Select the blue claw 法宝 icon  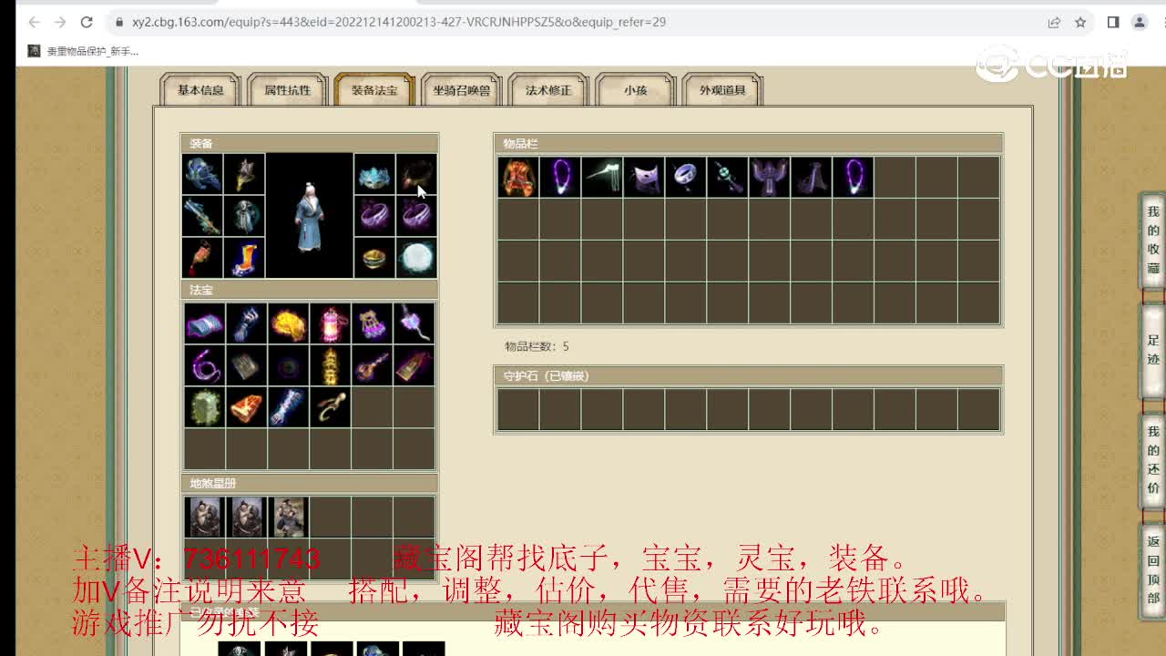pyautogui.click(x=246, y=323)
